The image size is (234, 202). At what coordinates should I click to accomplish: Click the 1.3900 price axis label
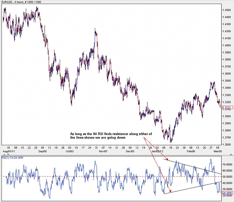(227, 52)
